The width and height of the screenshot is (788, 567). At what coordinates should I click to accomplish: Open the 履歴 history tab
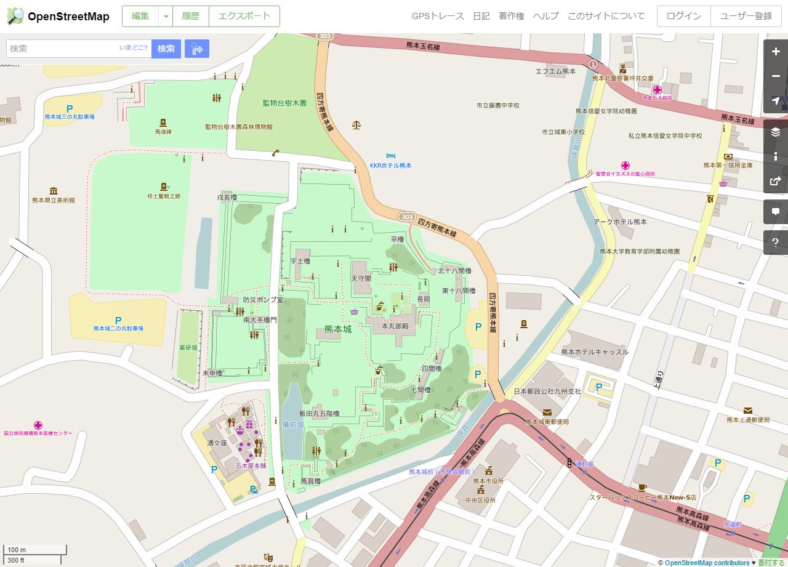tap(191, 17)
